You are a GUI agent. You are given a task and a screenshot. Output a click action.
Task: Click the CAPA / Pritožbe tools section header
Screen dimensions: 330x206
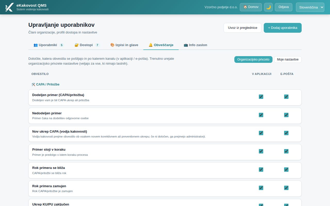pyautogui.click(x=45, y=84)
